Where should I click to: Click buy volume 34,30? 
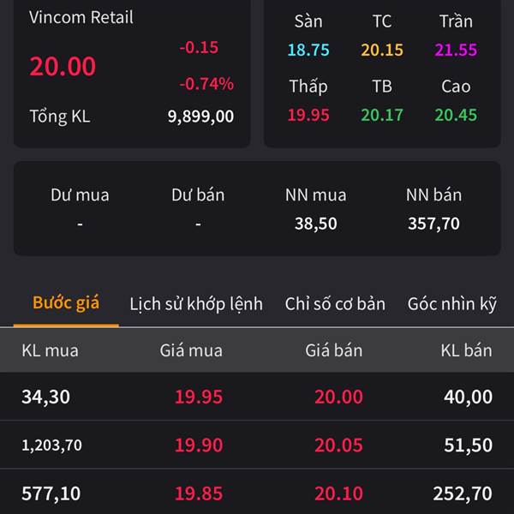point(46,397)
